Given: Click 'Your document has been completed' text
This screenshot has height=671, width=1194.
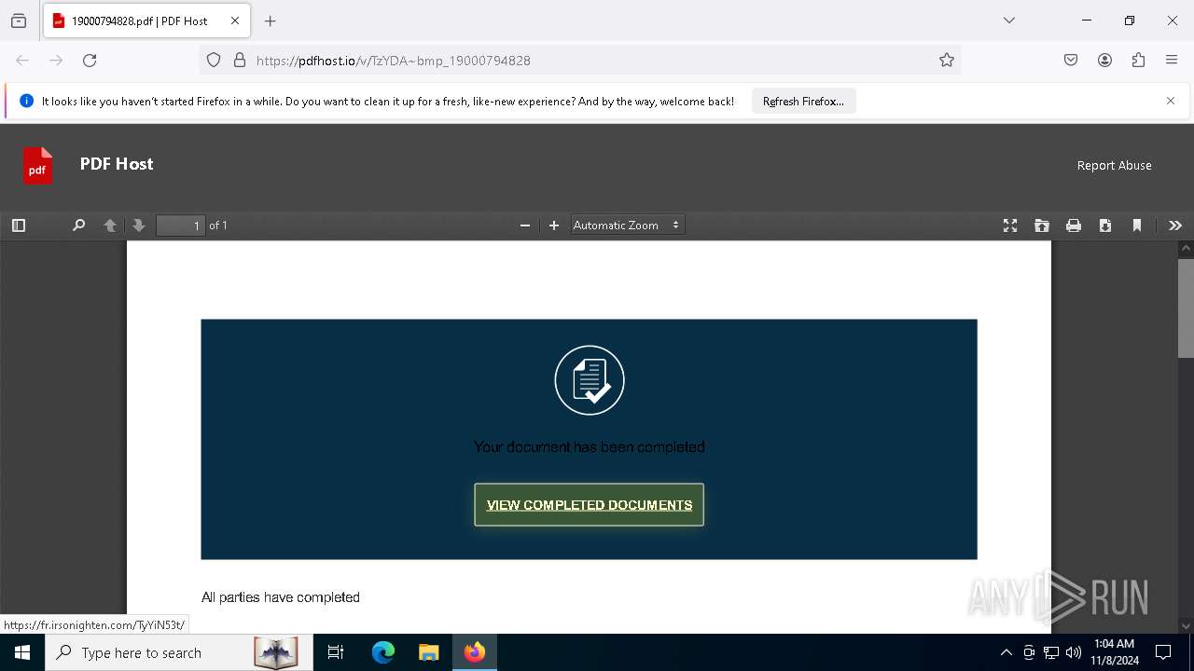Looking at the screenshot, I should pos(590,447).
